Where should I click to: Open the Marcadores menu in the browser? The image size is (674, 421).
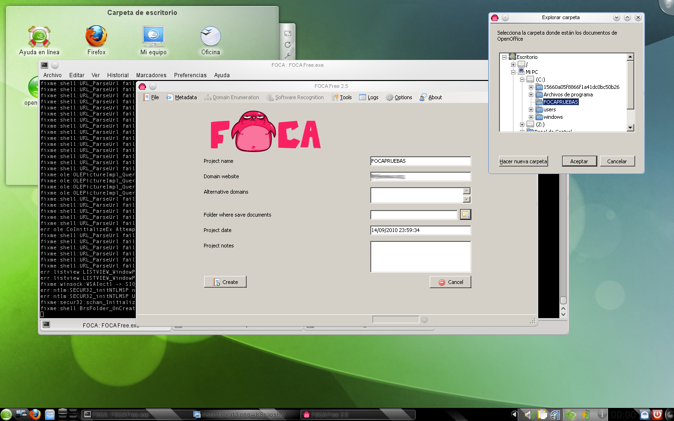click(151, 75)
